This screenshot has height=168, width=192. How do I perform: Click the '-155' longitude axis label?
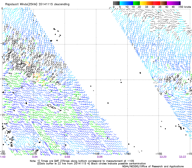coord(159,154)
